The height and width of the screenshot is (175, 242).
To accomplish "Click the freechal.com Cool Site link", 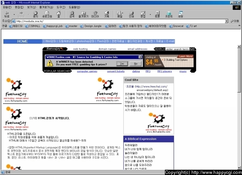I will pos(147,88).
